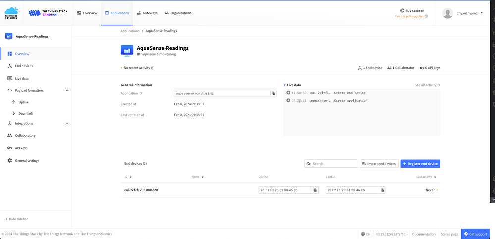Open Uplink payload formatter

pyautogui.click(x=24, y=102)
